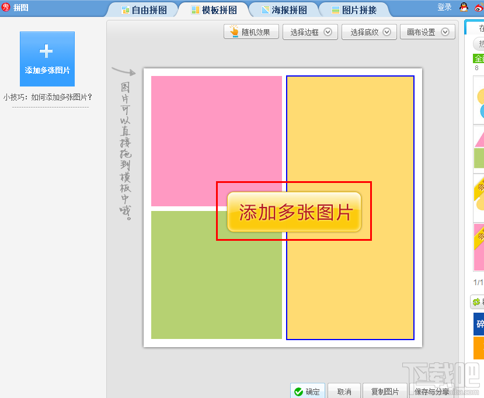This screenshot has width=484, height=398.
Task: Click the 登录 link at top right
Action: pyautogui.click(x=444, y=6)
